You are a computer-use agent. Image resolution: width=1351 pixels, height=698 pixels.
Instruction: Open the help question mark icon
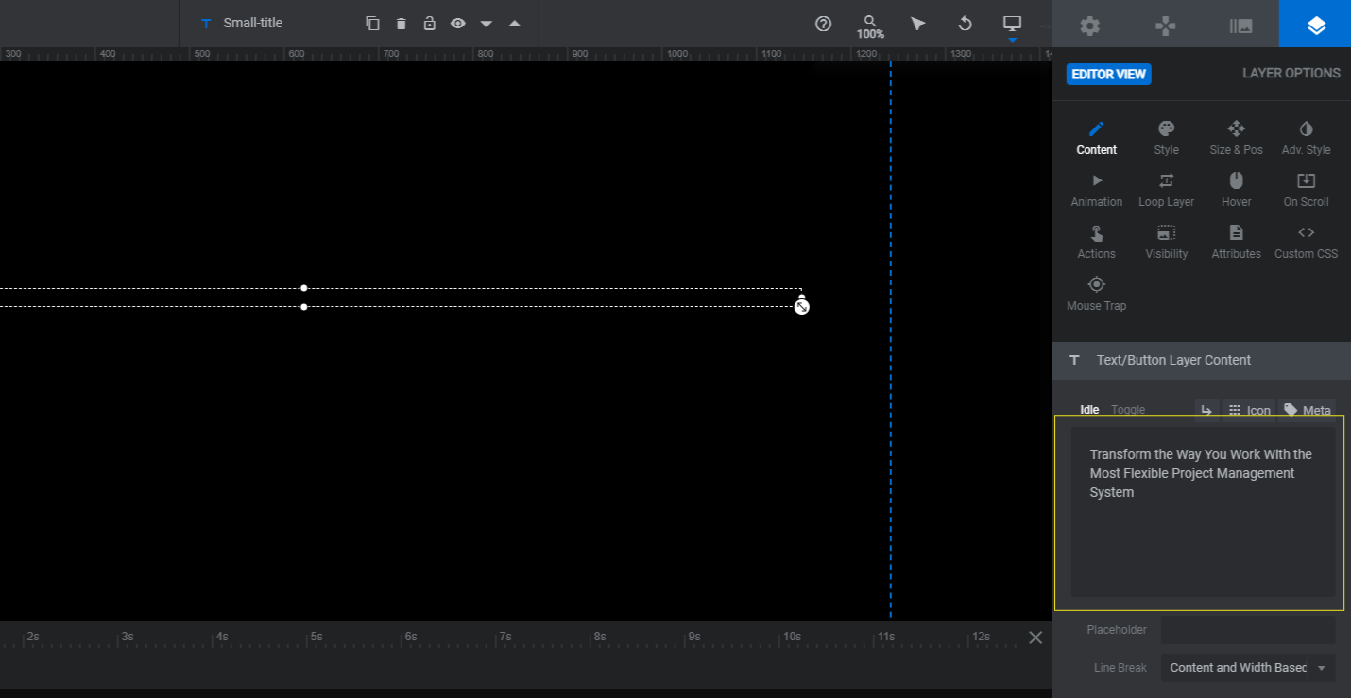(x=824, y=24)
